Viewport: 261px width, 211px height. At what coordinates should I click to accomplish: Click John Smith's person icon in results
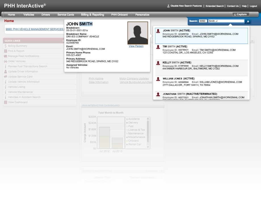[x=158, y=31]
